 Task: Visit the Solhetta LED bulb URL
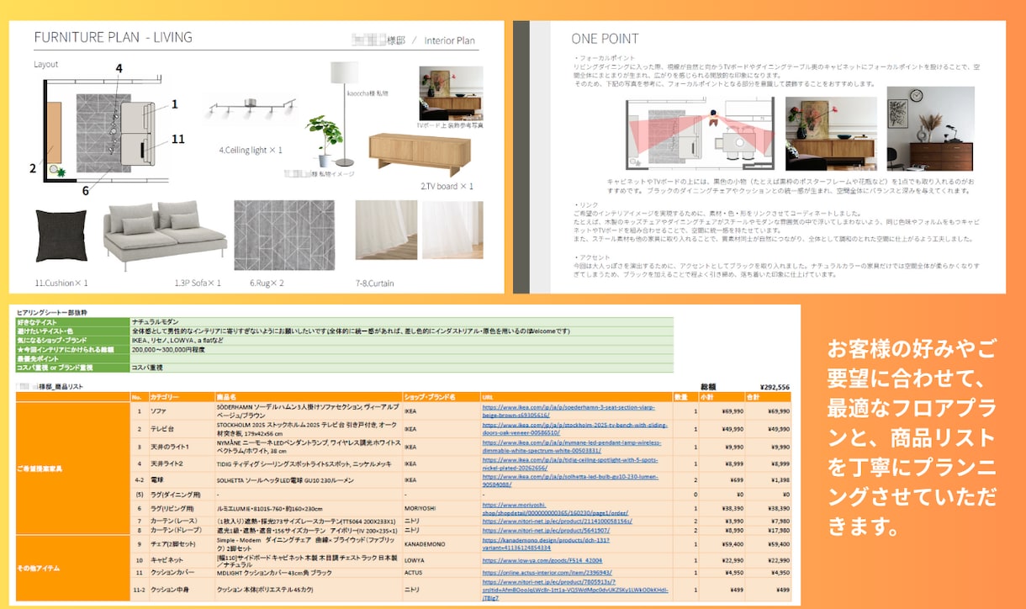click(570, 480)
